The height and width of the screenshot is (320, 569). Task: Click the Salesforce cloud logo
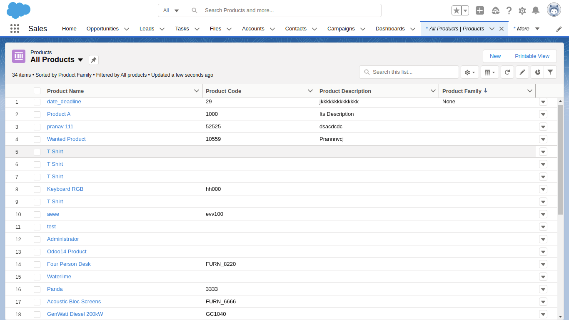click(19, 10)
